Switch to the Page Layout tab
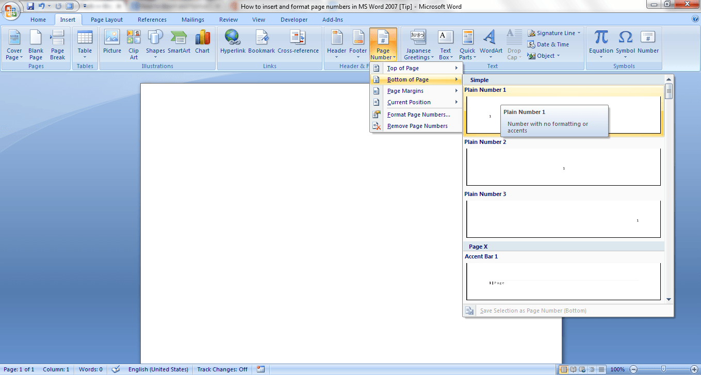Viewport: 701px width, 375px height. click(107, 20)
